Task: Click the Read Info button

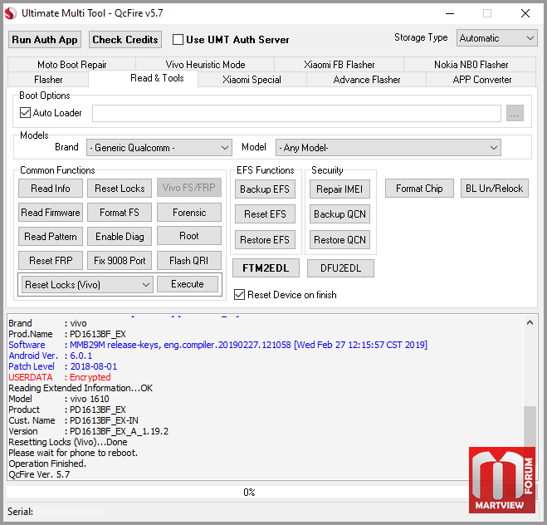Action: click(x=51, y=189)
